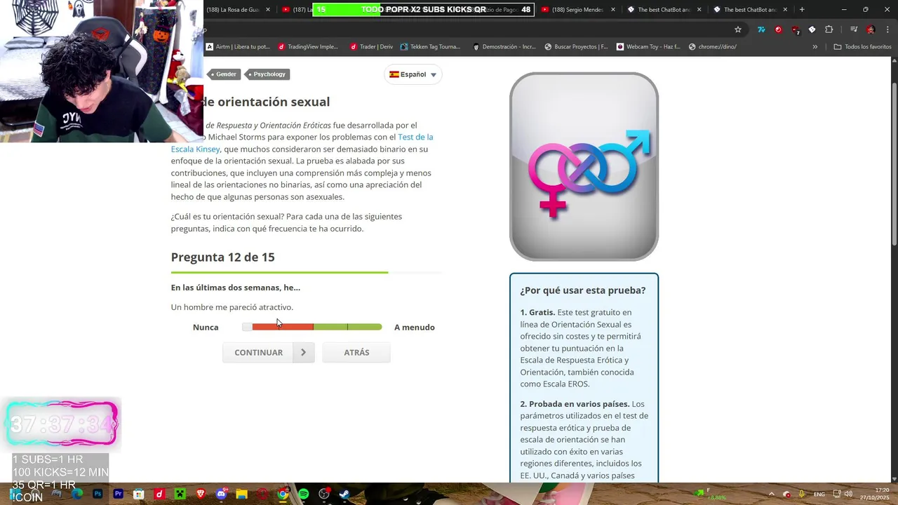Viewport: 898px width, 505px height.
Task: Launch Photoshop from the taskbar
Action: pos(98,494)
